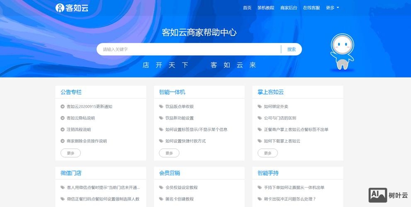
Task: Expand the 更多 dropdown in navigation
Action: point(332,8)
